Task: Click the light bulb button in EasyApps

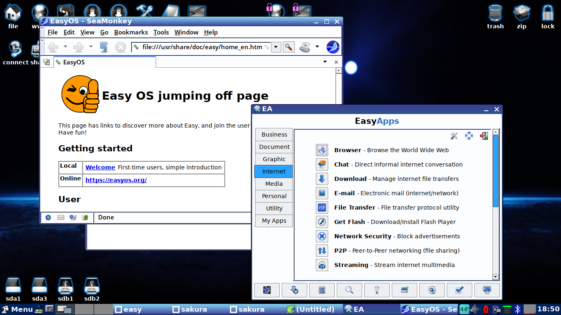Action: (377, 290)
